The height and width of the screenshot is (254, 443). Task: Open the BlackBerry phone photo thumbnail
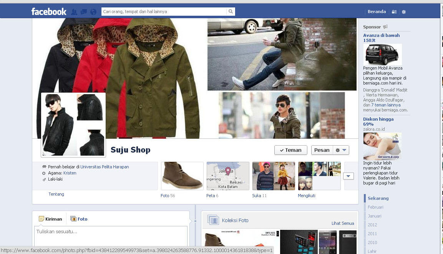299,242
